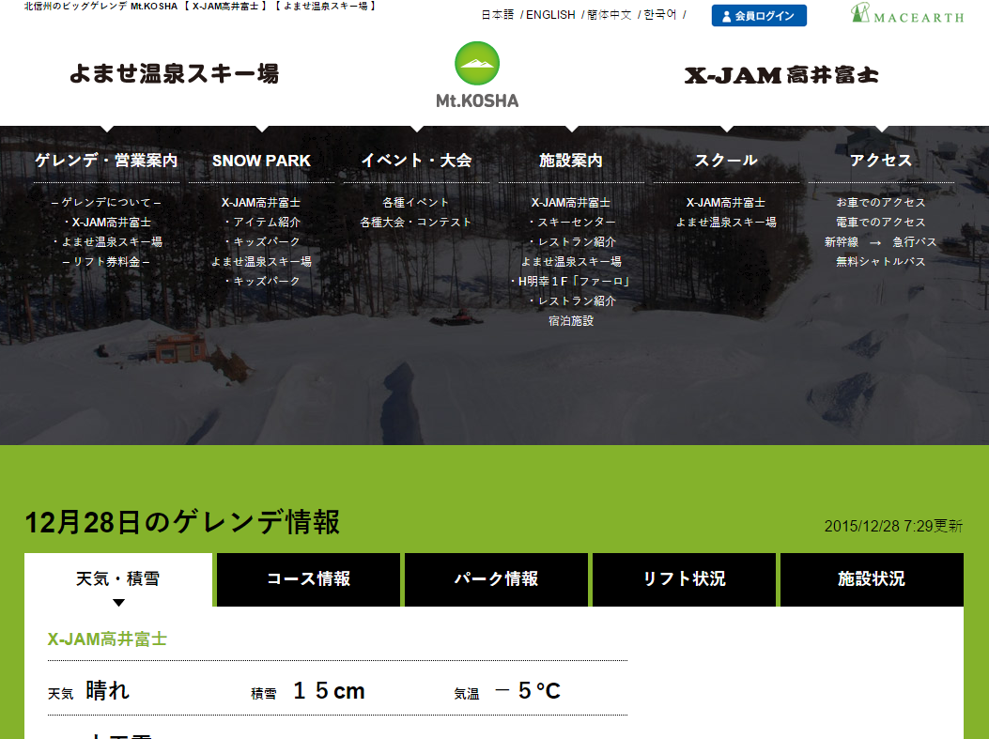Open the 電車でのアクセス link
The image size is (989, 739).
click(880, 222)
